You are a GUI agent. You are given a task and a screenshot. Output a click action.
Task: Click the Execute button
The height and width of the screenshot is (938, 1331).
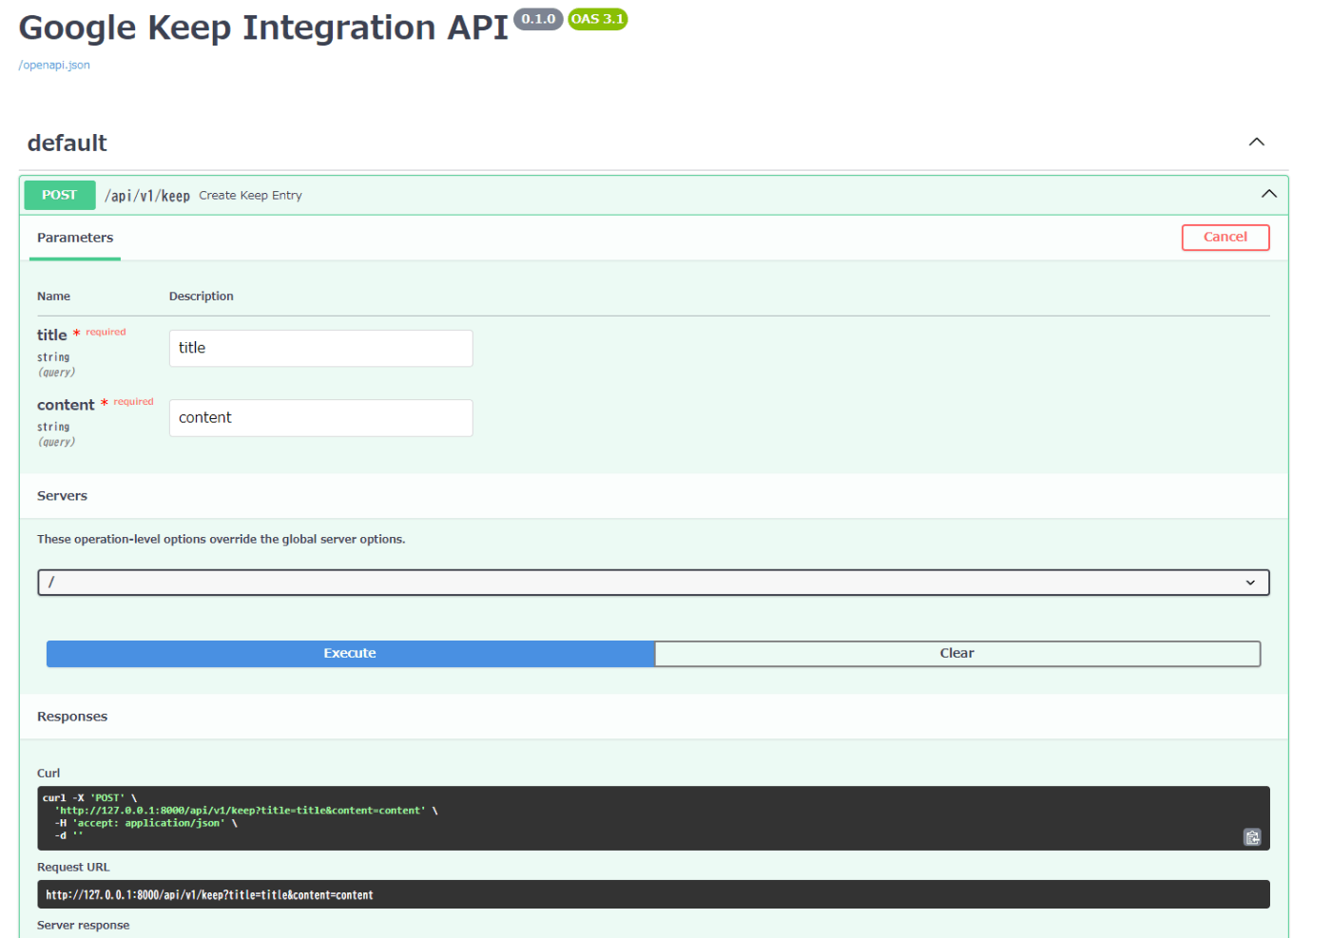coord(350,654)
